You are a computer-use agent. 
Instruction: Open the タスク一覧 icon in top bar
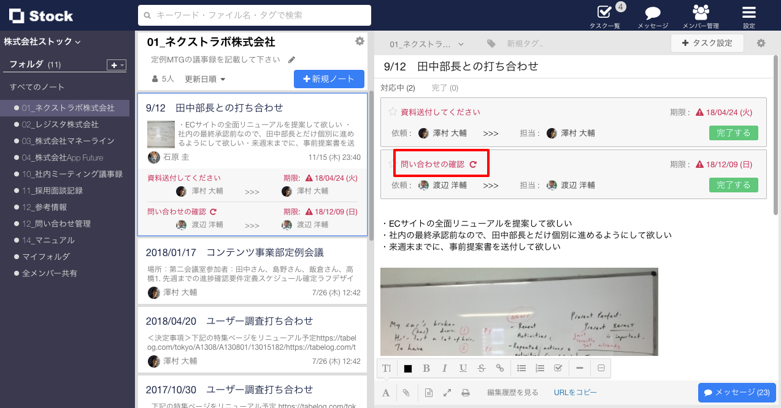(604, 12)
